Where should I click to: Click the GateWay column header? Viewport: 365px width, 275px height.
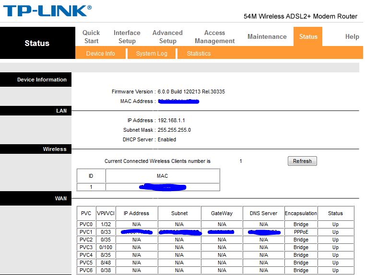point(222,213)
